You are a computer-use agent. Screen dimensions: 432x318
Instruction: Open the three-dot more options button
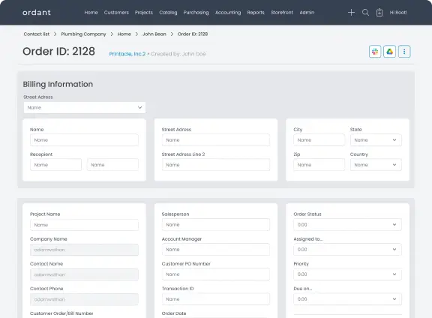click(404, 52)
